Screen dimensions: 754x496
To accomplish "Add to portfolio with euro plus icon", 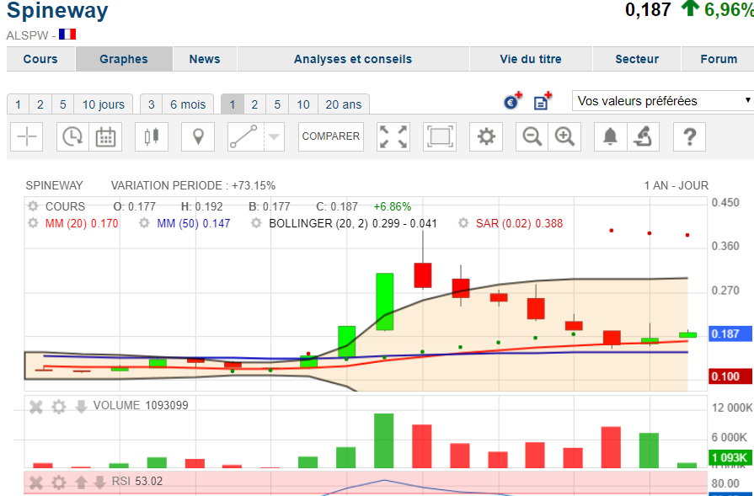I will coord(512,101).
